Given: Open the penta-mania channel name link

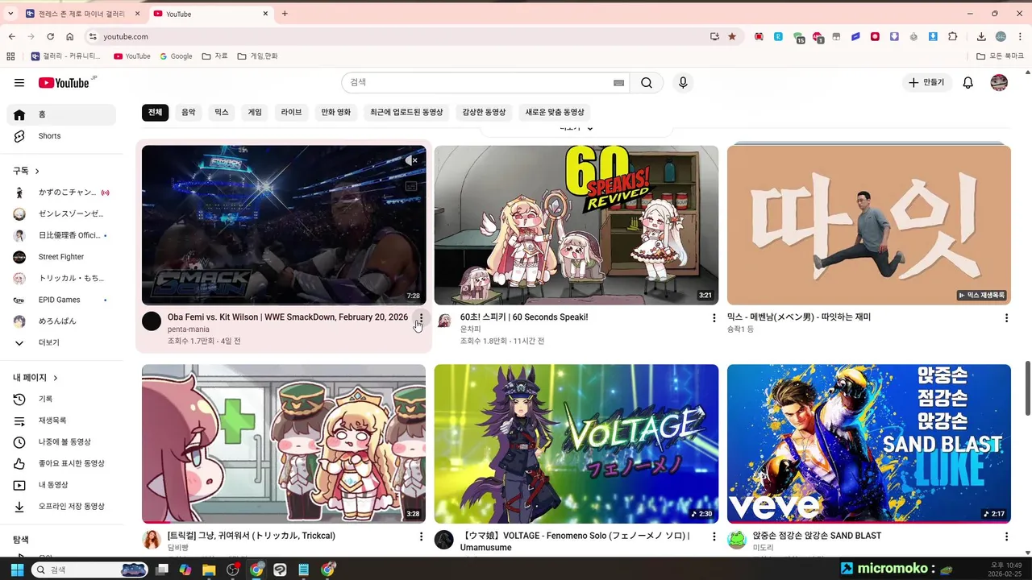Looking at the screenshot, I should 189,329.
